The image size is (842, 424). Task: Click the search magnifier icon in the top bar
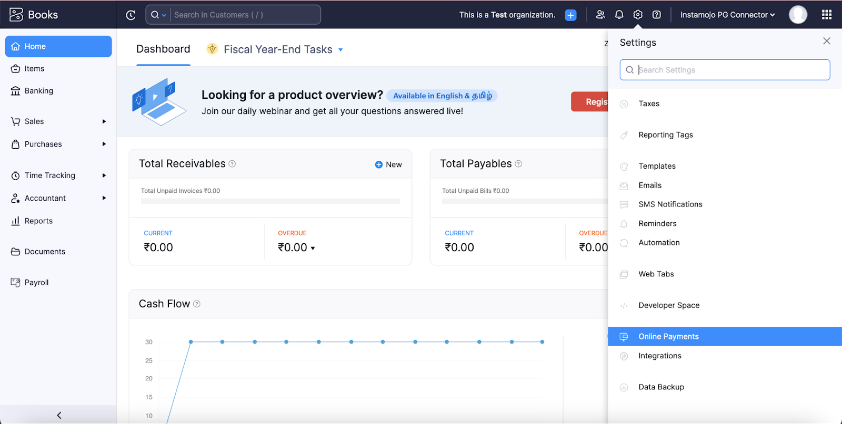(155, 15)
